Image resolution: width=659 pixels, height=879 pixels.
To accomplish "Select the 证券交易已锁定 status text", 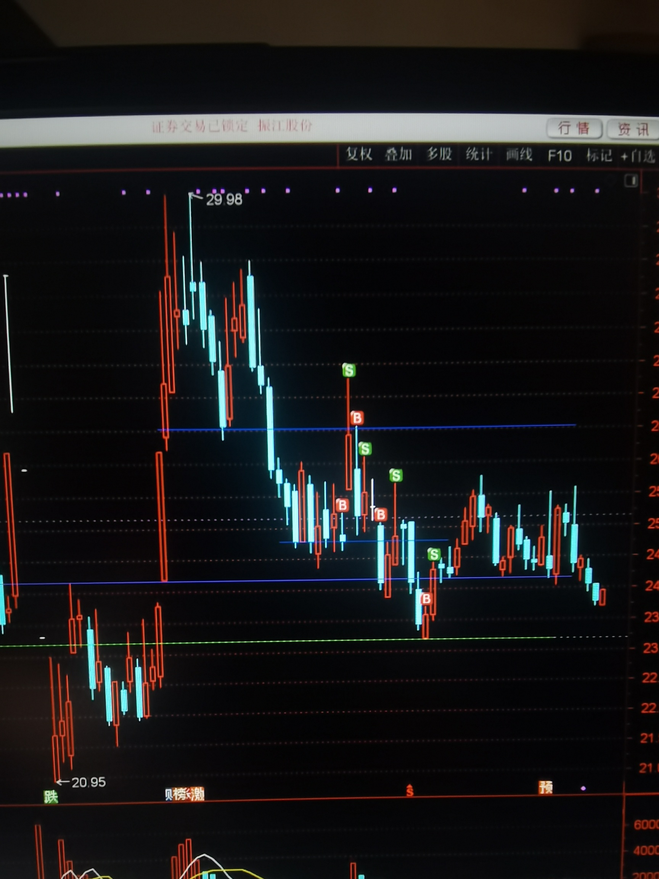I will [200, 127].
